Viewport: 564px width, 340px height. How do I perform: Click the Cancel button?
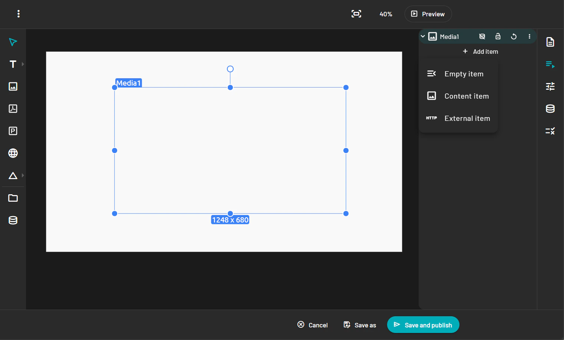coord(313,325)
